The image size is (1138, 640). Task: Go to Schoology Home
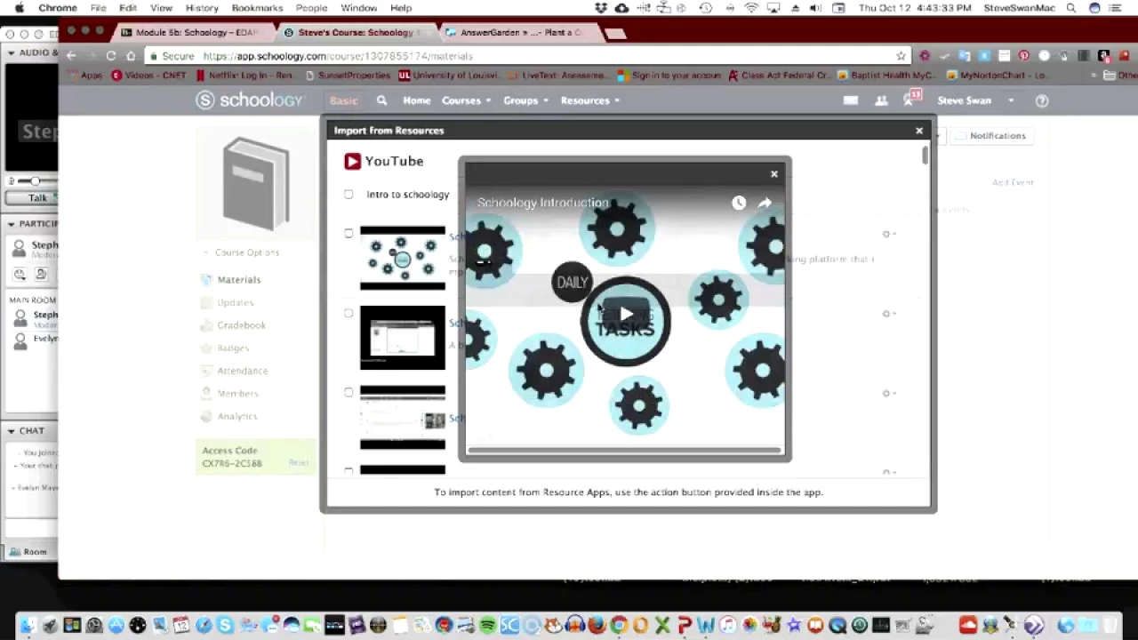pos(416,100)
